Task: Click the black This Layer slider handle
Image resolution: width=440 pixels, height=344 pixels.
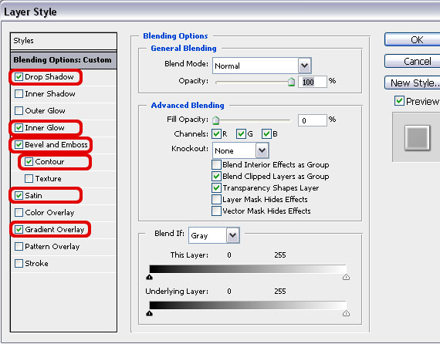Action: pos(149,277)
